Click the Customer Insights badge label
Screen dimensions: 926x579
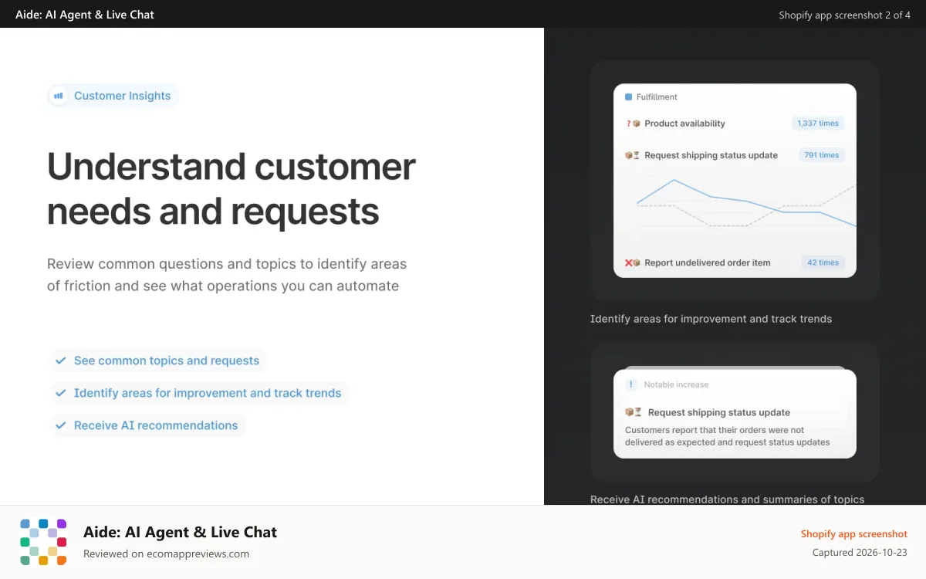tap(123, 96)
